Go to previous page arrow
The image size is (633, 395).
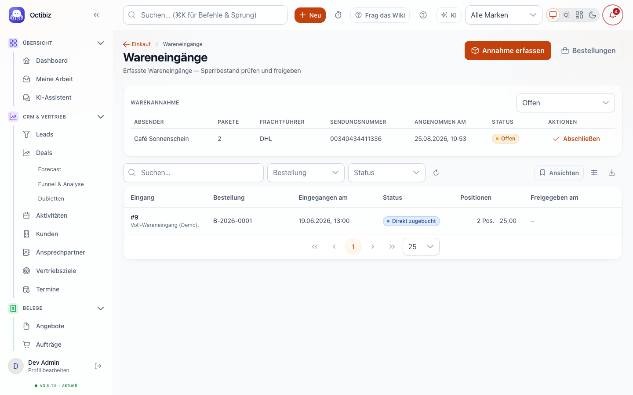pos(334,247)
